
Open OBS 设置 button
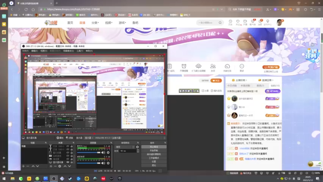(154, 162)
